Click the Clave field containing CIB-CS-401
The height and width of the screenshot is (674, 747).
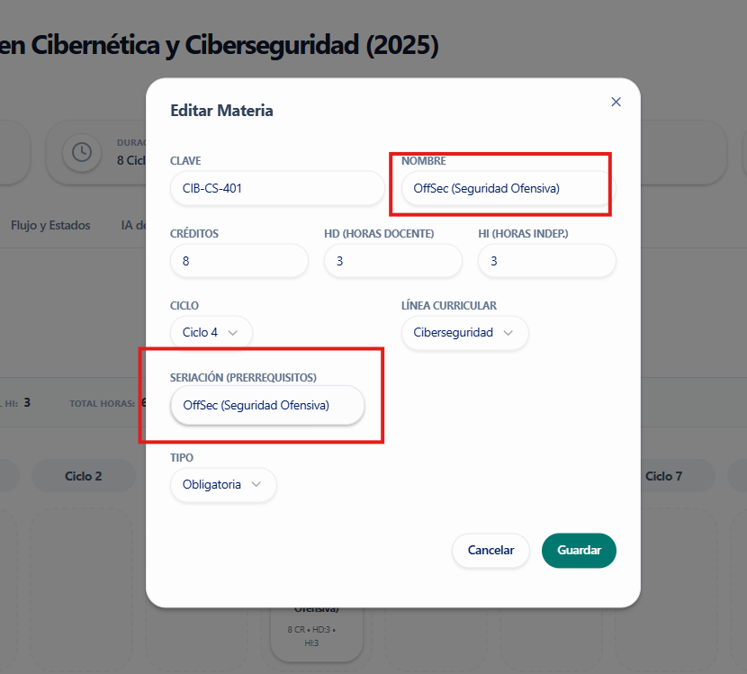277,188
